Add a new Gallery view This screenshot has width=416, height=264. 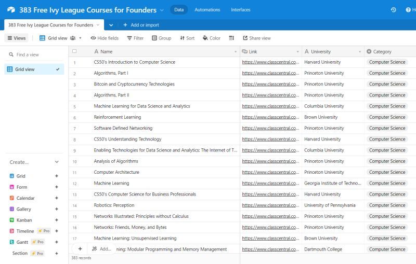[57, 209]
